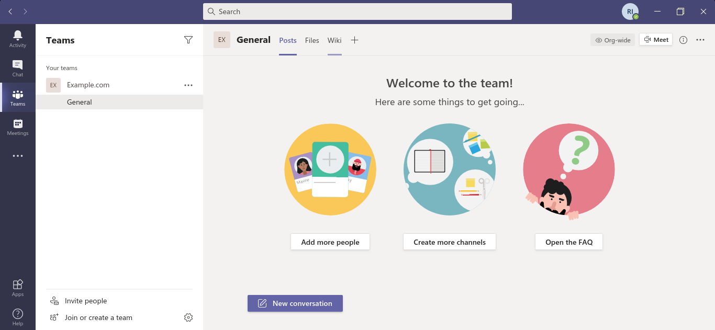Viewport: 715px width, 330px height.
Task: Click the Your teams label
Action: click(x=62, y=68)
